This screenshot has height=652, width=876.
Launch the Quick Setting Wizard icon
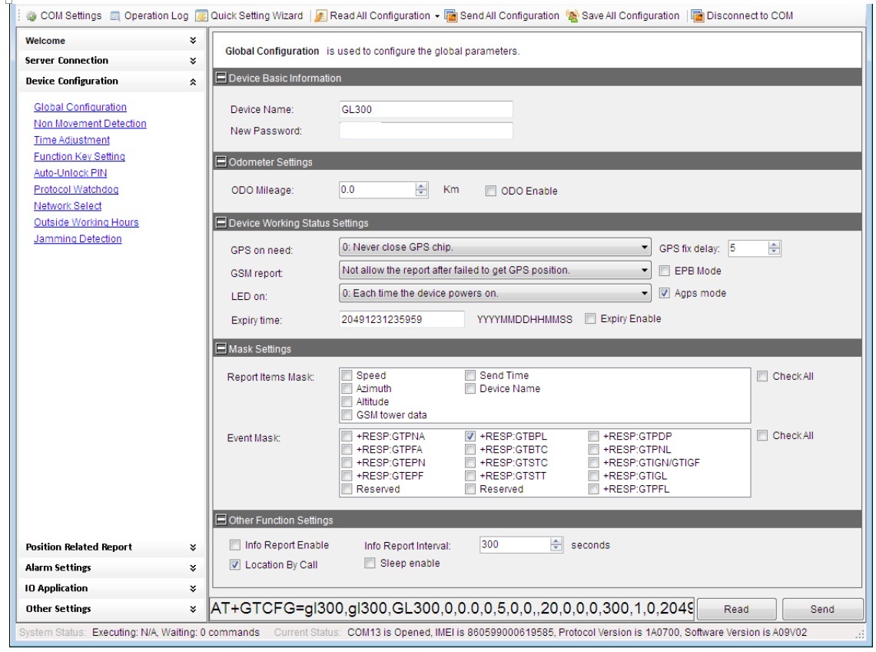201,15
